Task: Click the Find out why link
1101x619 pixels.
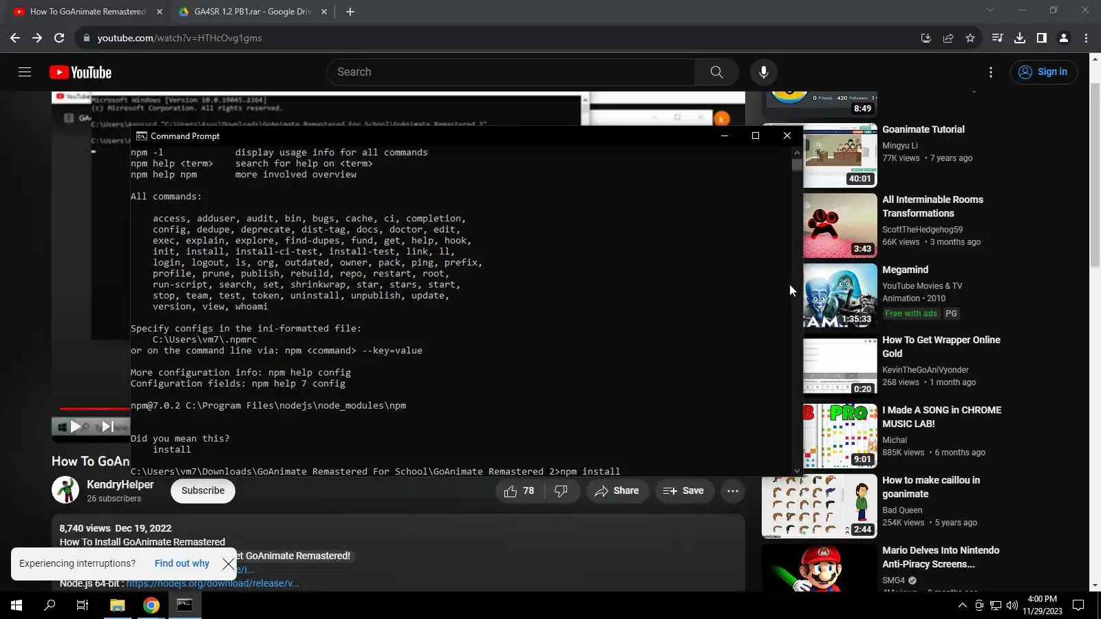Action: [182, 564]
